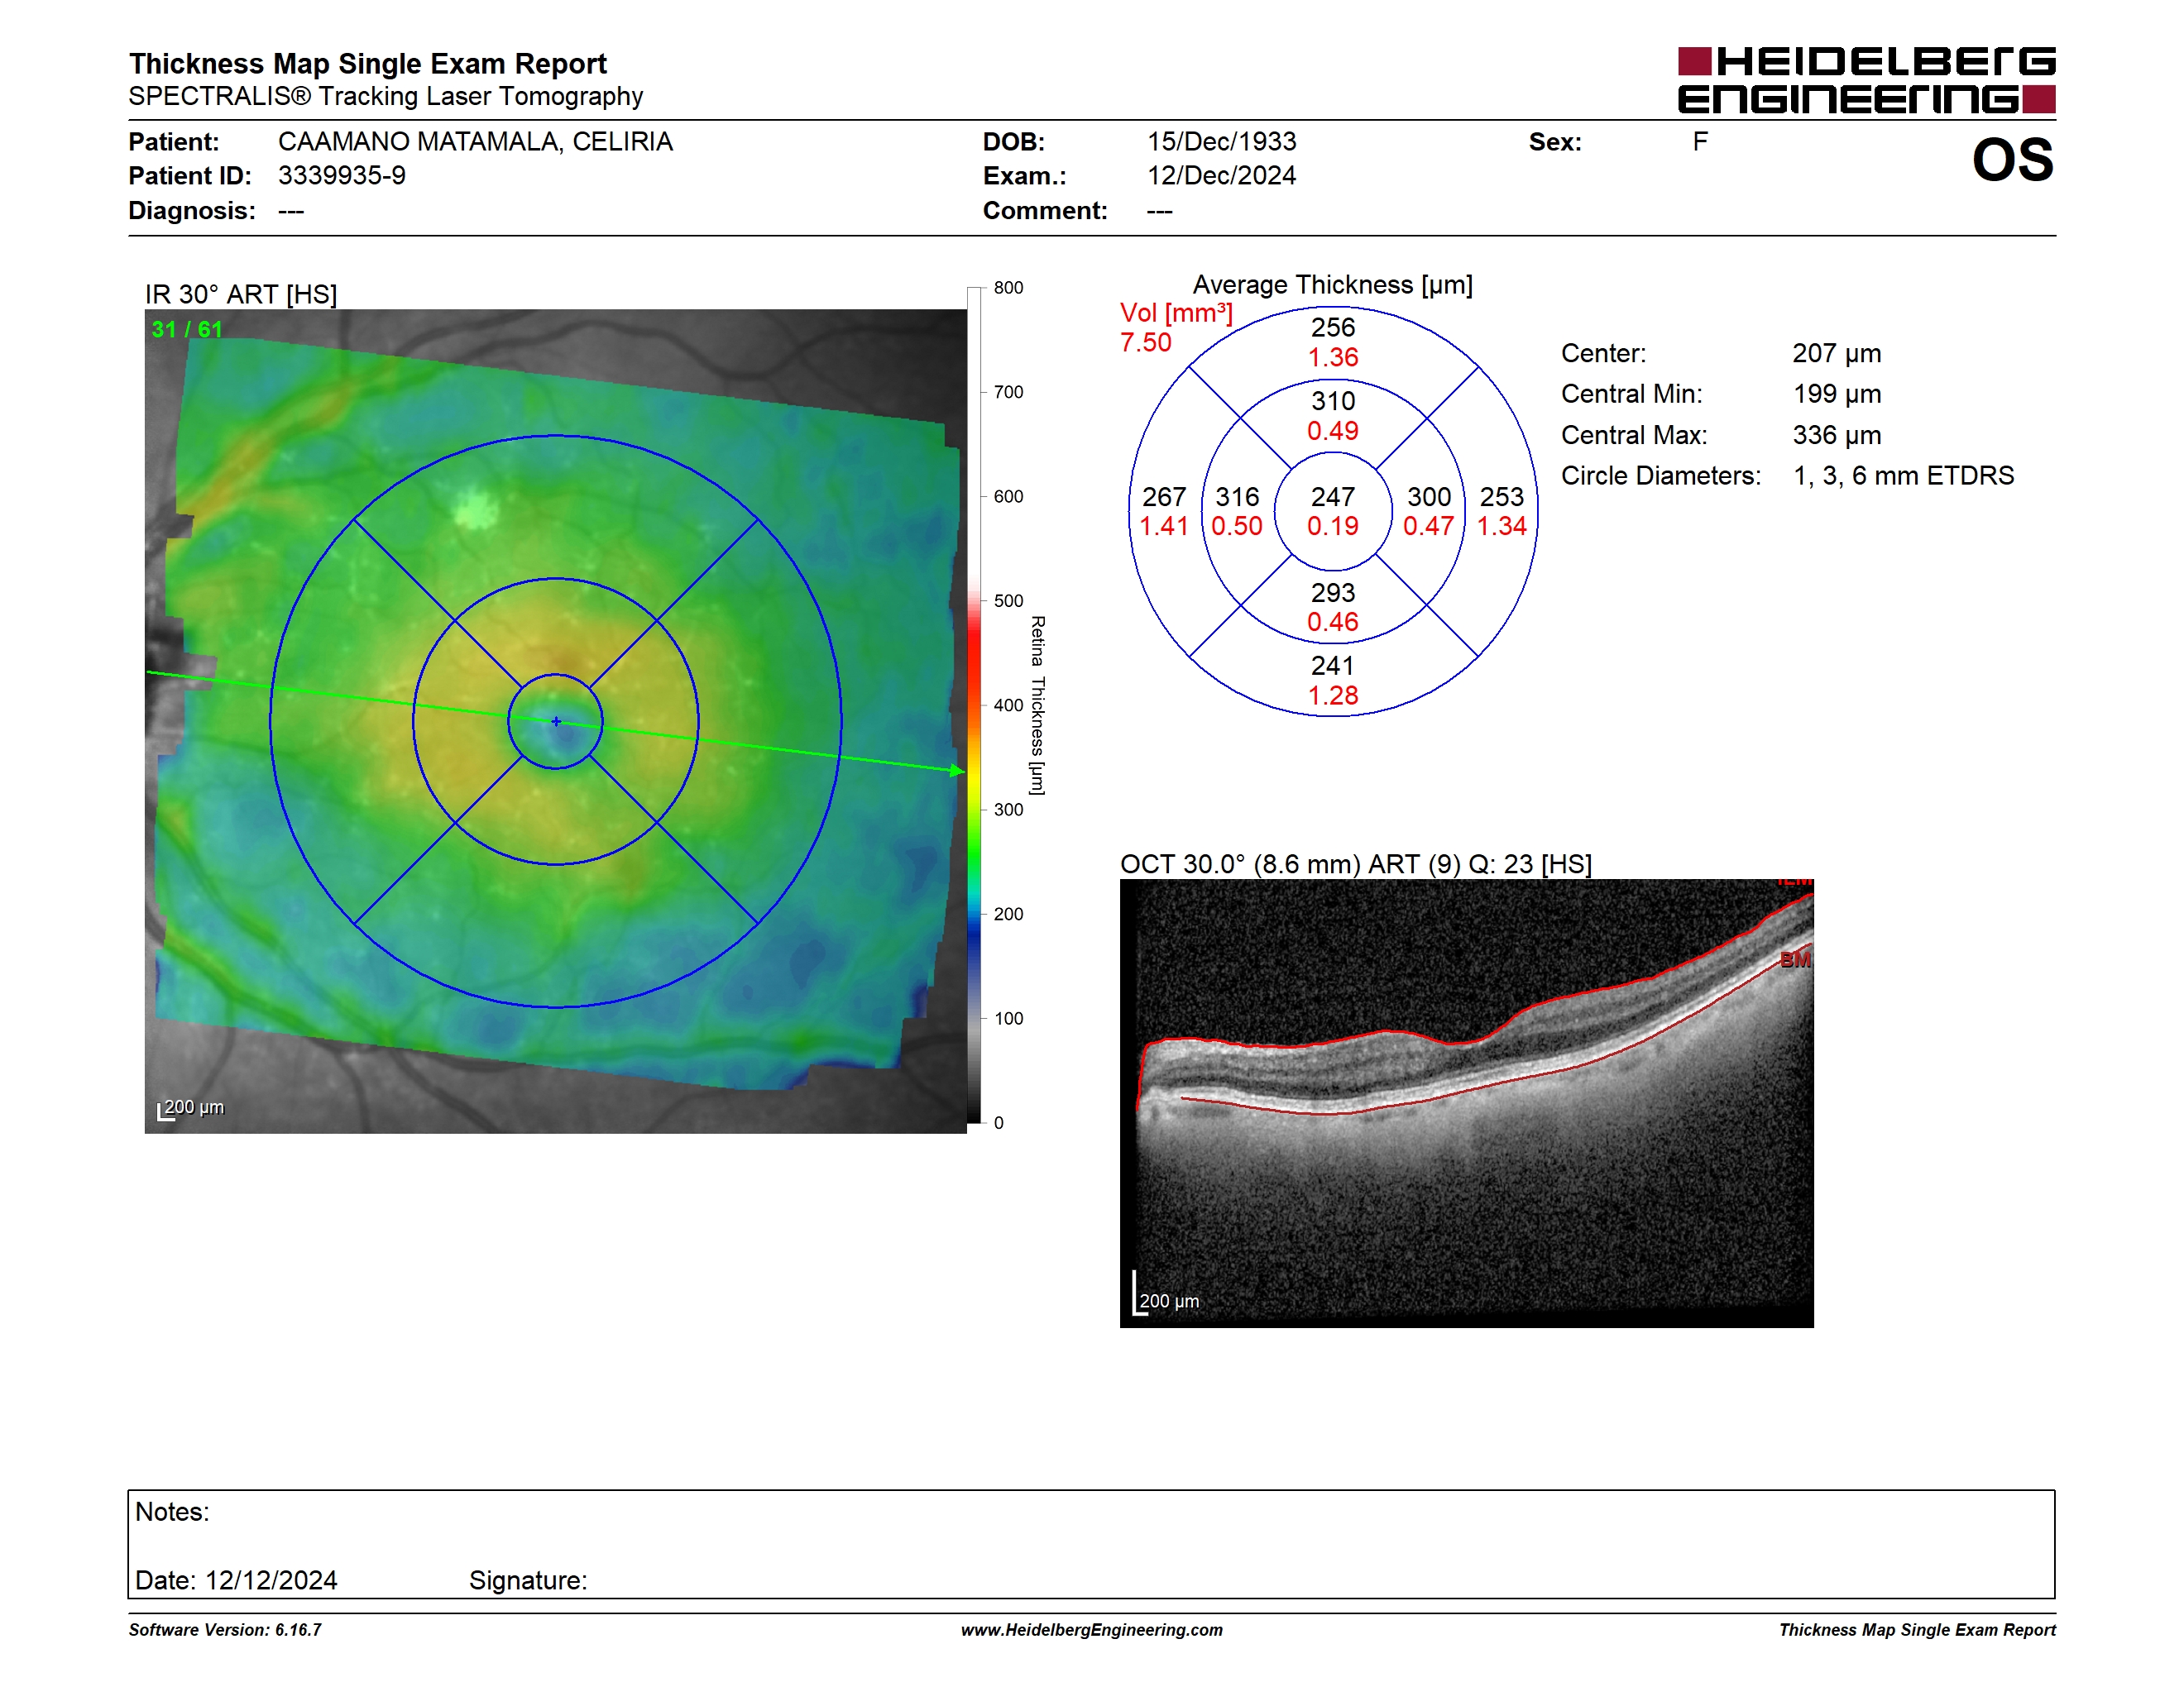Click center volume value 0.19
This screenshot has height=1687, width=2184.
click(x=1333, y=526)
